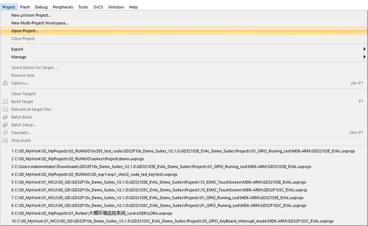Expand the Manage submenu

pyautogui.click(x=184, y=57)
